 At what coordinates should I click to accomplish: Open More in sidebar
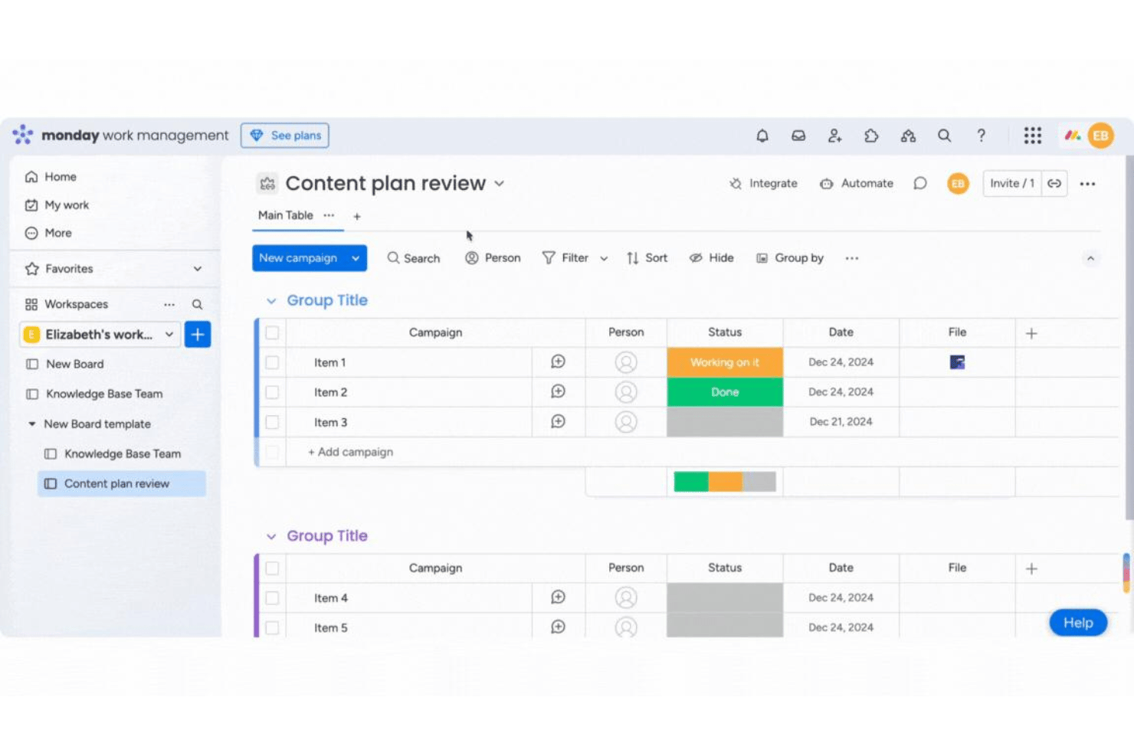tap(48, 233)
